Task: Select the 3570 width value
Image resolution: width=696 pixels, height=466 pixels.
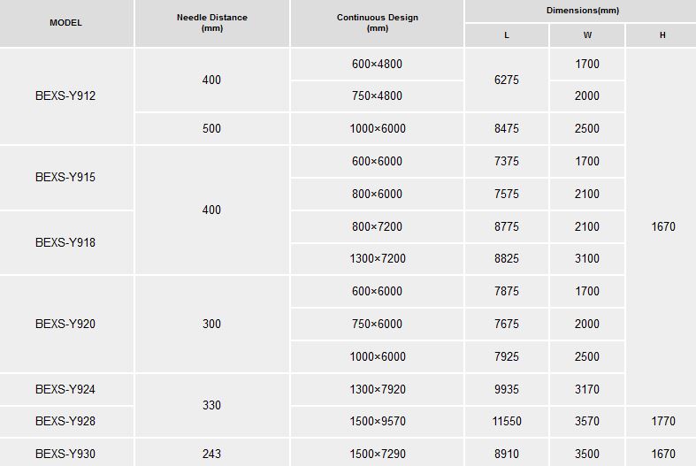Action: point(587,421)
